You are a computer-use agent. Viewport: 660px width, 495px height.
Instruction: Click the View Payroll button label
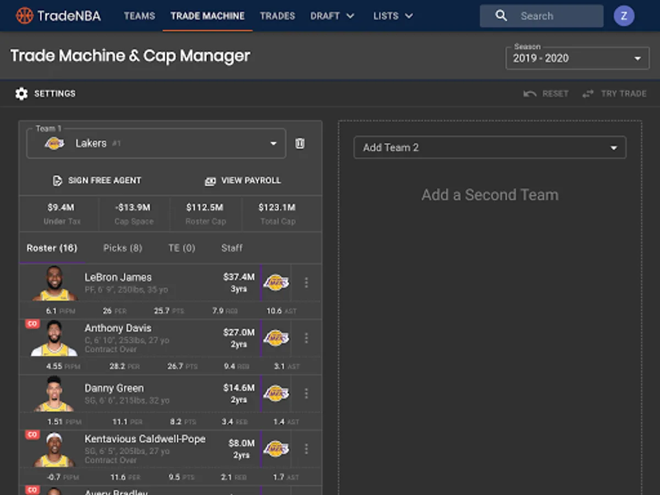pyautogui.click(x=251, y=180)
